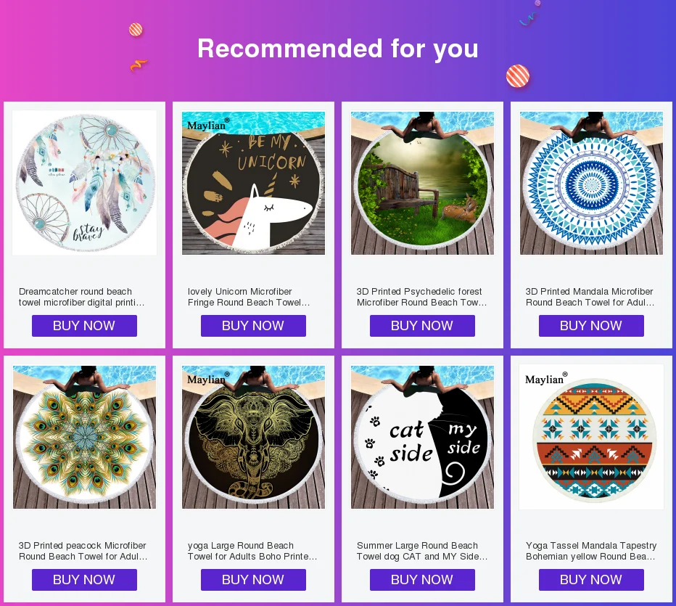
Task: Follow the Yoga Tassel Mandala Tapestry title link
Action: point(591,551)
